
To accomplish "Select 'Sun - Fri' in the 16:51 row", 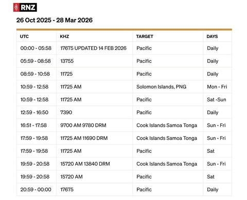I will point(216,125).
